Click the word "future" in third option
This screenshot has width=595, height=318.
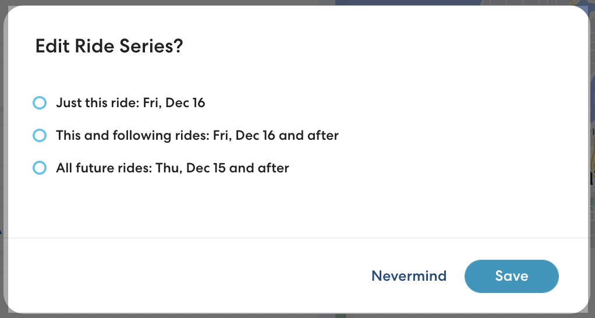tap(95, 168)
